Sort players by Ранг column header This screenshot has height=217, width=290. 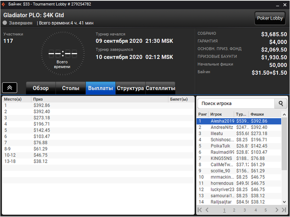pyautogui.click(x=203, y=114)
